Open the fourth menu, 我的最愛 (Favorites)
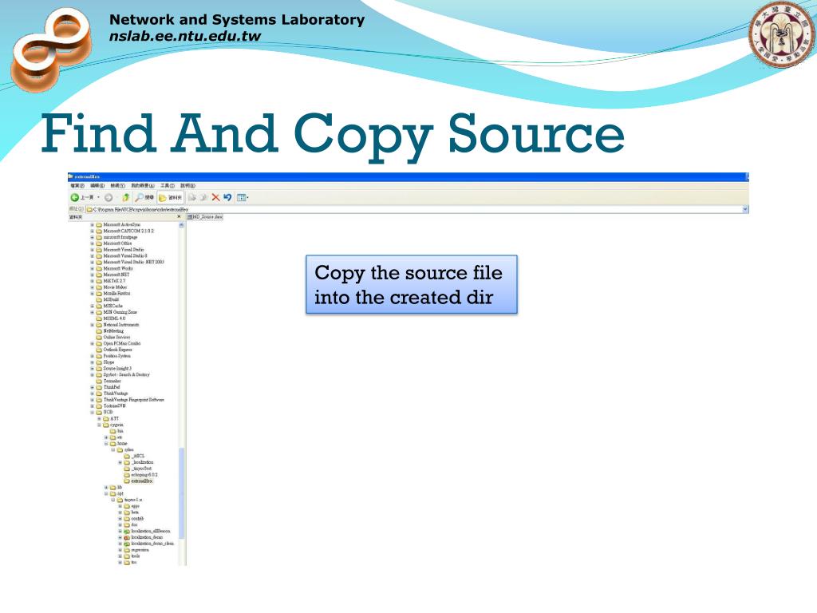The image size is (817, 613). (142, 185)
